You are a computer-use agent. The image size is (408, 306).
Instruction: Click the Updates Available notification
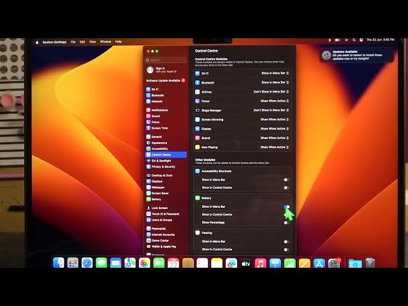coord(357,55)
